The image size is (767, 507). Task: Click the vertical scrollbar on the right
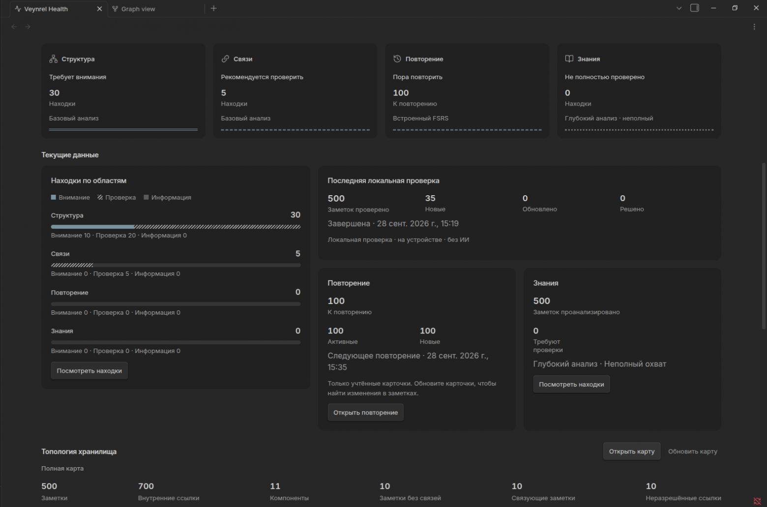pyautogui.click(x=764, y=246)
